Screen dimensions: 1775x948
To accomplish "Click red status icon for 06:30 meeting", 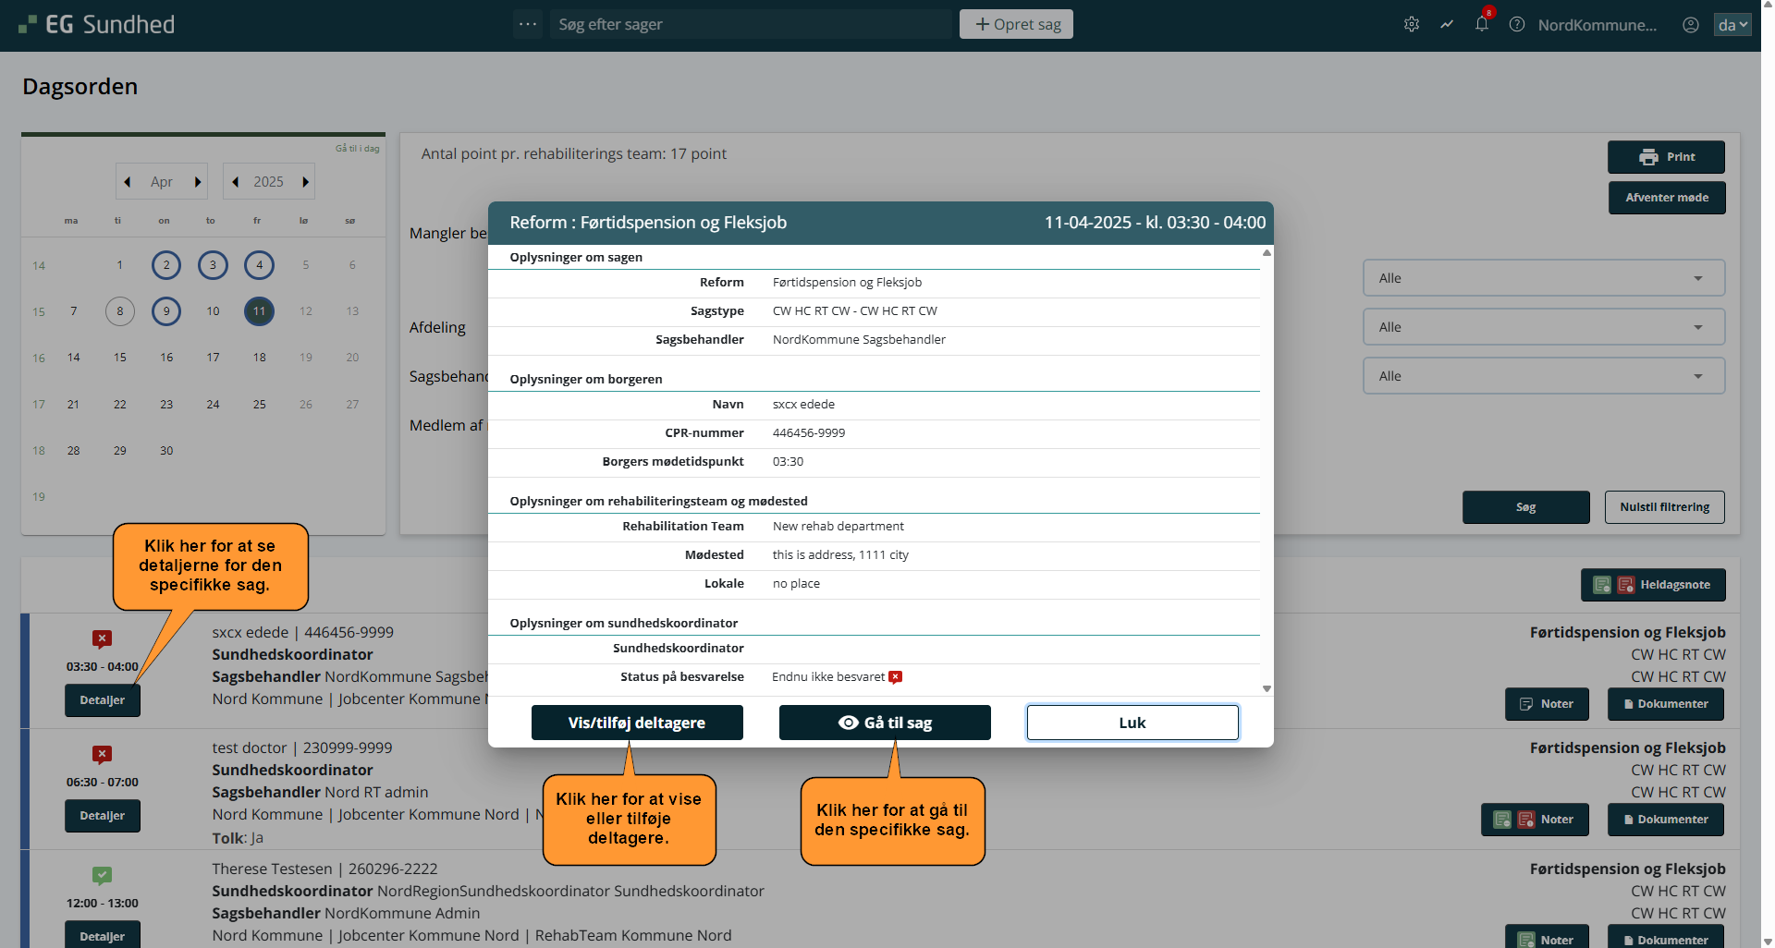I will click(x=103, y=754).
